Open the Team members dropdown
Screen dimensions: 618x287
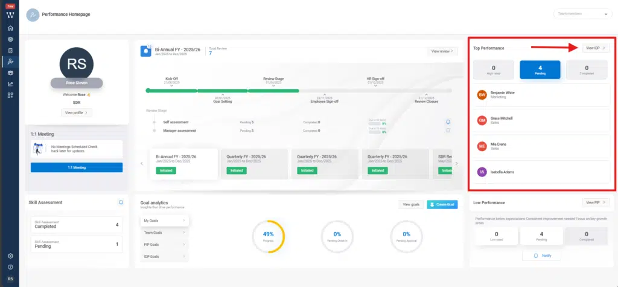[582, 14]
